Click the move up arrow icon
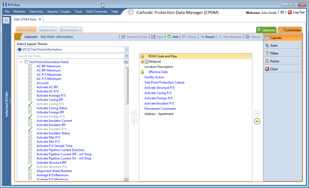Screen dimensions: 309x188 click(257, 113)
